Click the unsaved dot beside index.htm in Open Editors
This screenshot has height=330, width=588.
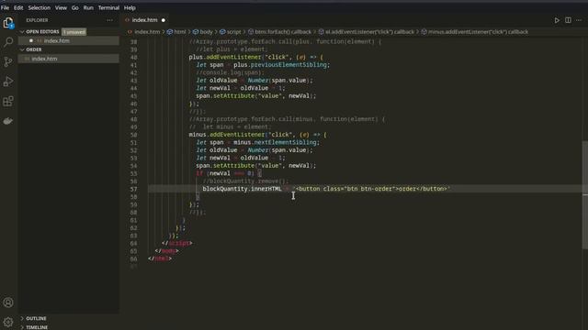click(31, 40)
